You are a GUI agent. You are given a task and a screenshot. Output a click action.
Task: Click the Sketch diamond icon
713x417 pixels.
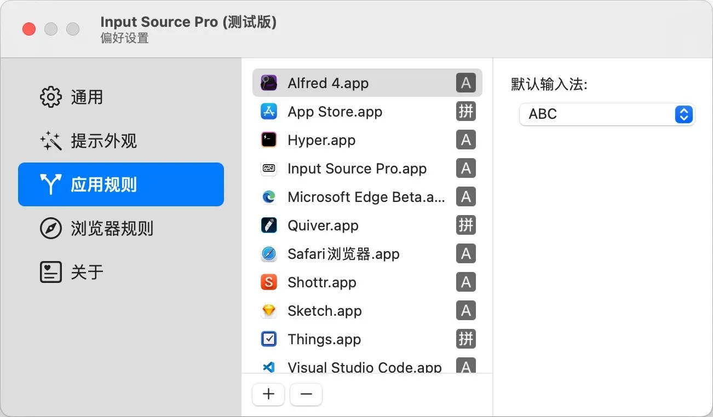268,311
